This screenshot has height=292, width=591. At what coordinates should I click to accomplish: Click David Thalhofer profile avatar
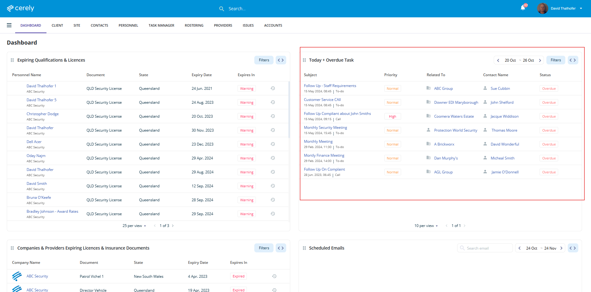tap(542, 8)
